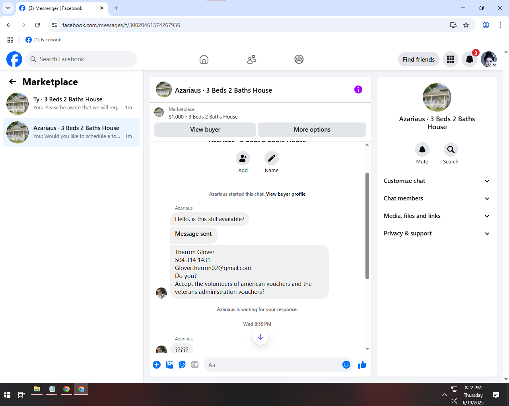Open the Groups icon in top navigation
The image size is (509, 406).
click(299, 59)
